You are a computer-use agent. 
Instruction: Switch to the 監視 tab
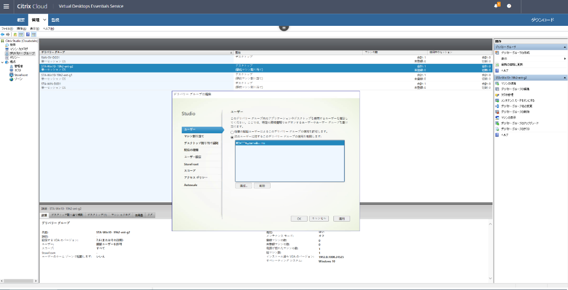tap(55, 20)
